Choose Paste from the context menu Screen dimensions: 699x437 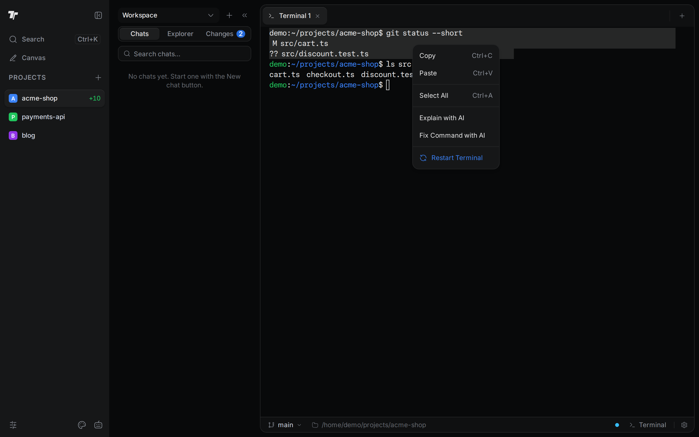(x=456, y=73)
